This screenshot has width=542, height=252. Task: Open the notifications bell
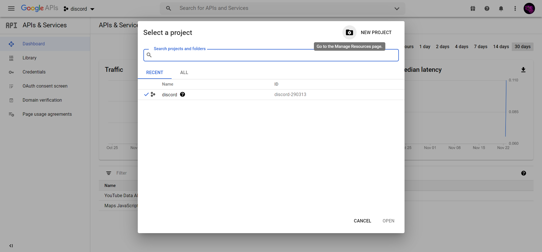pyautogui.click(x=501, y=8)
